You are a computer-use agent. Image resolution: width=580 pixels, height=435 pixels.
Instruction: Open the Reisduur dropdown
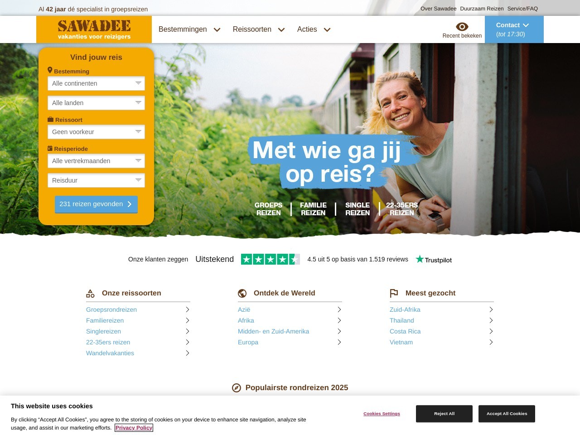tap(96, 180)
